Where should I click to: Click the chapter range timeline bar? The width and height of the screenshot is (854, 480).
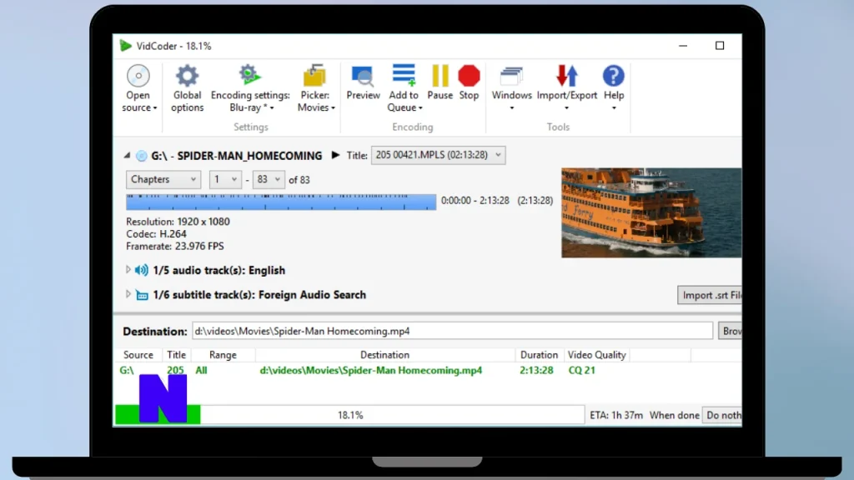click(x=281, y=202)
